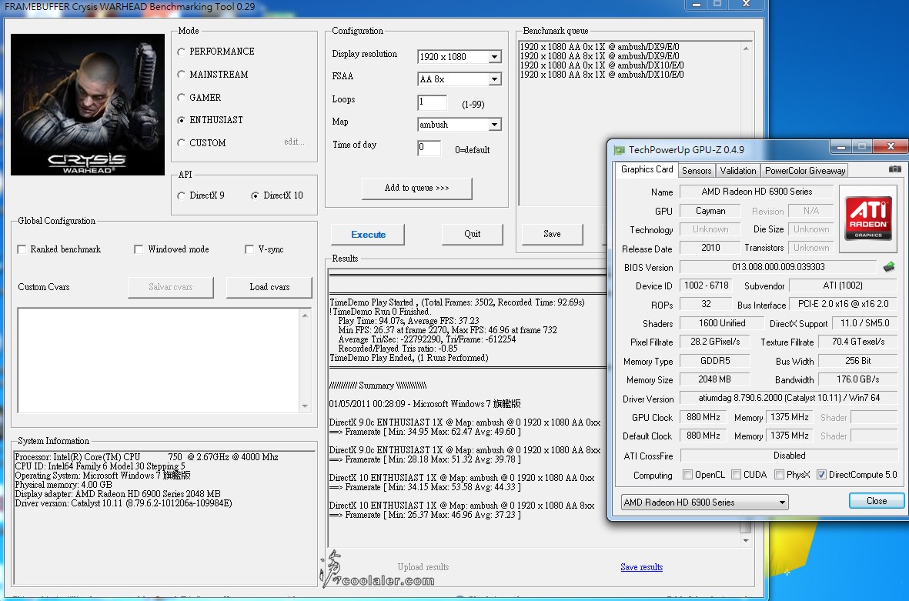The image size is (909, 601).
Task: Toggle the DirectCompute 5.0 checkbox
Action: [821, 475]
